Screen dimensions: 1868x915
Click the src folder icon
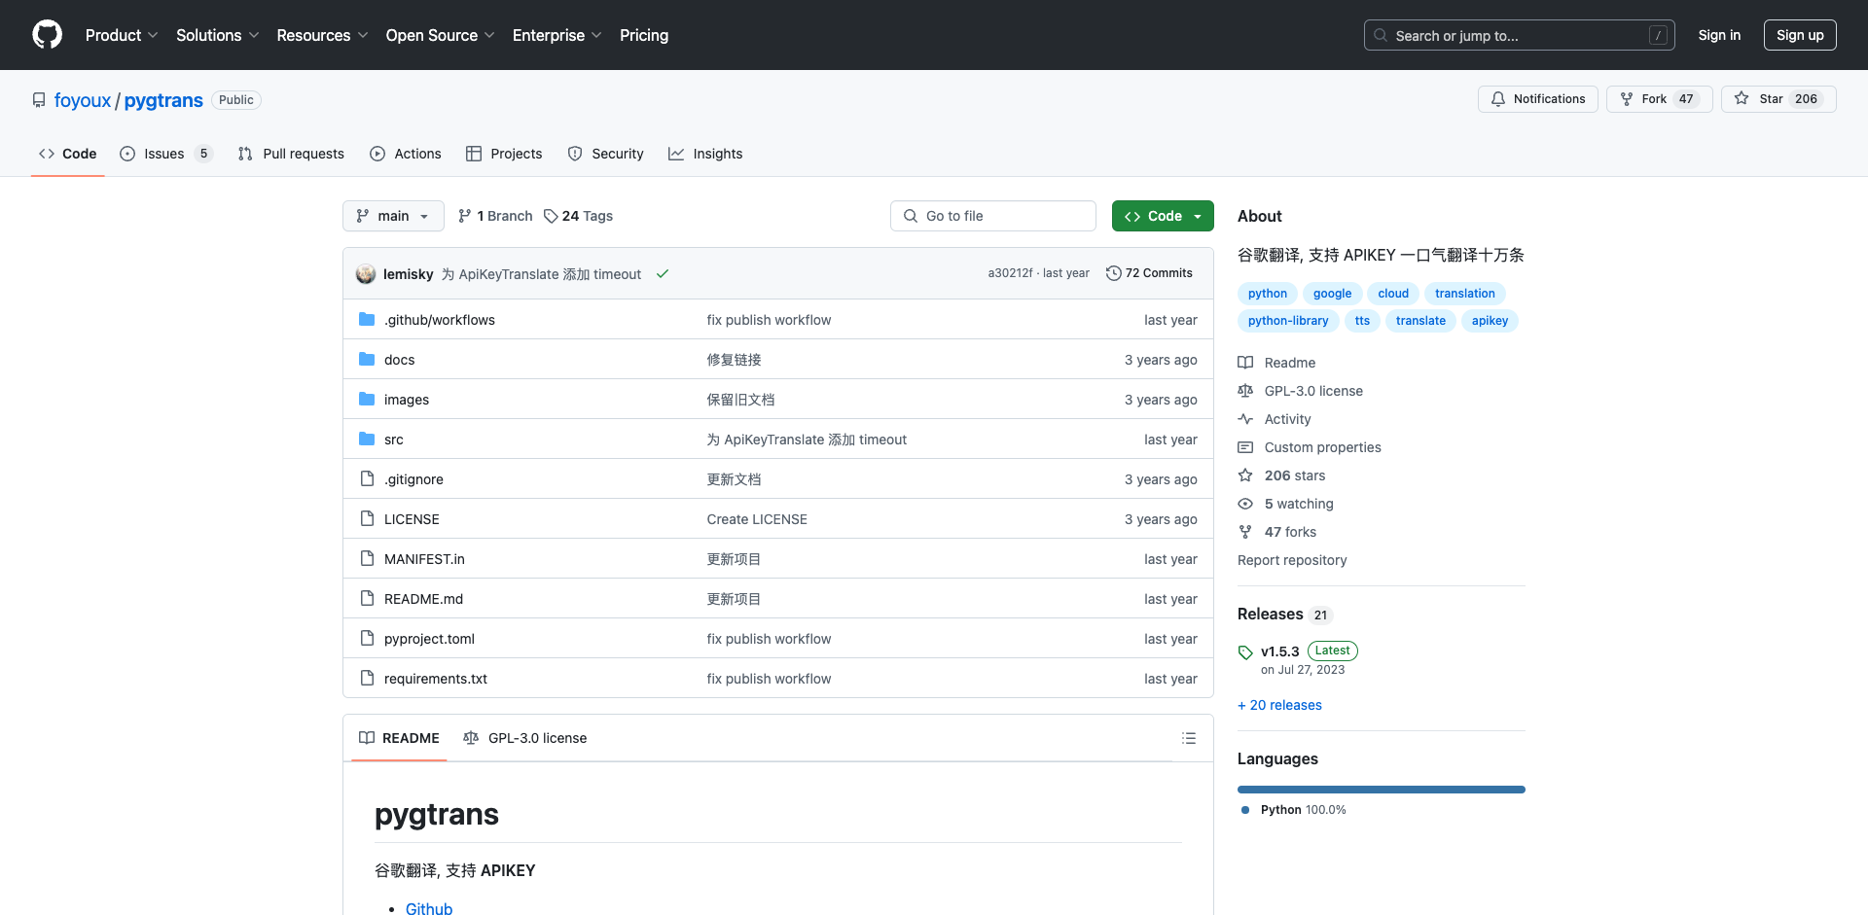(x=367, y=439)
